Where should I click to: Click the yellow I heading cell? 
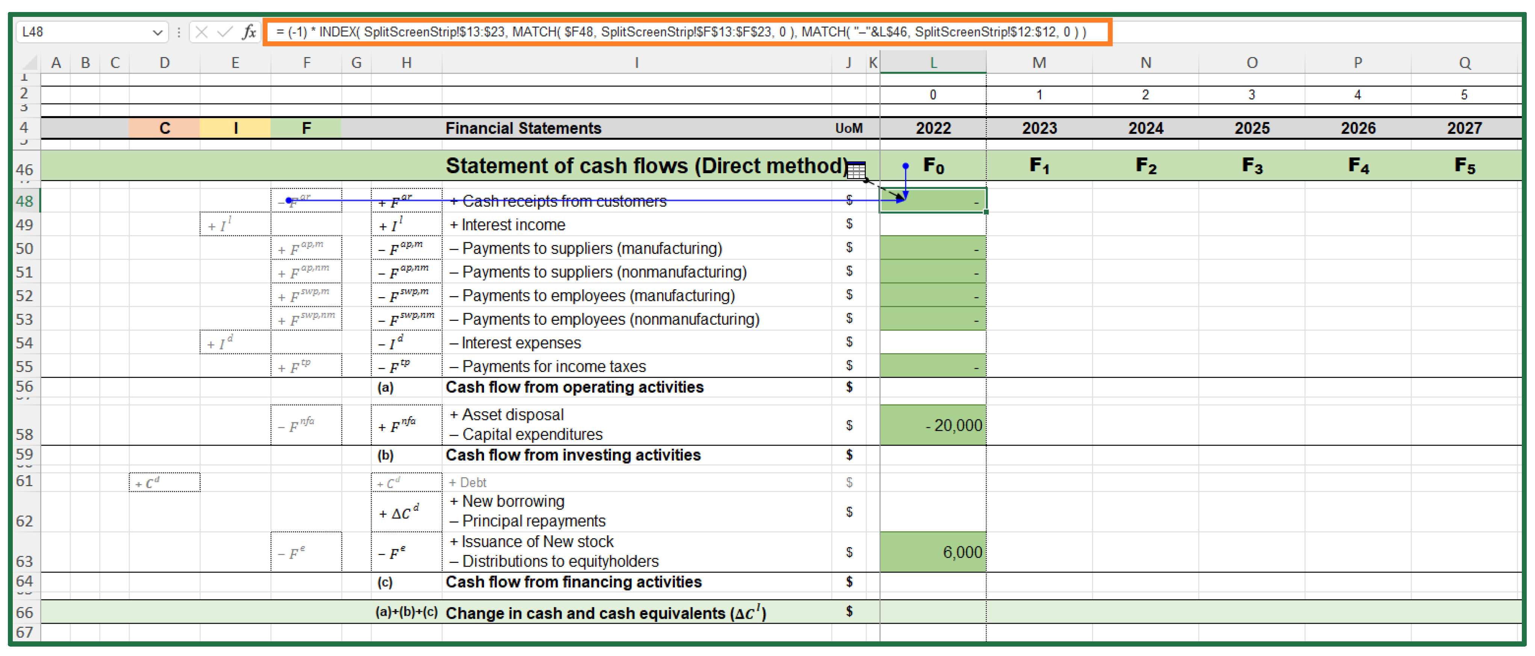235,128
